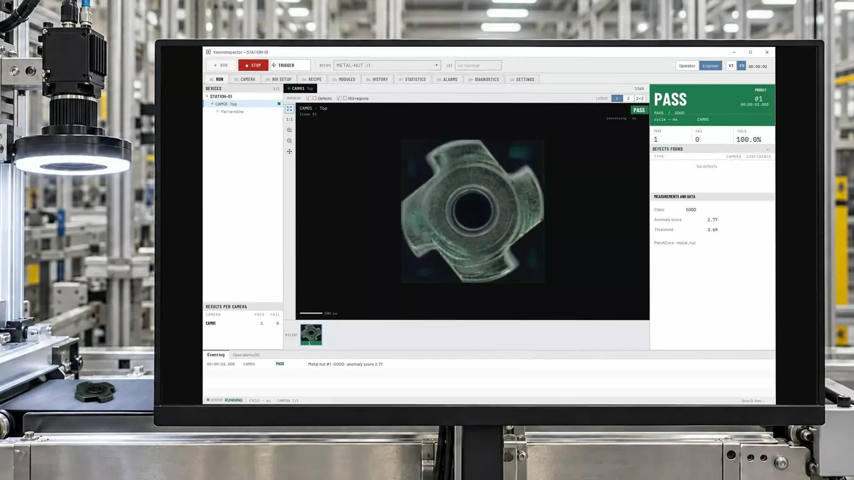Minimize the VisionInspector window

(734, 52)
